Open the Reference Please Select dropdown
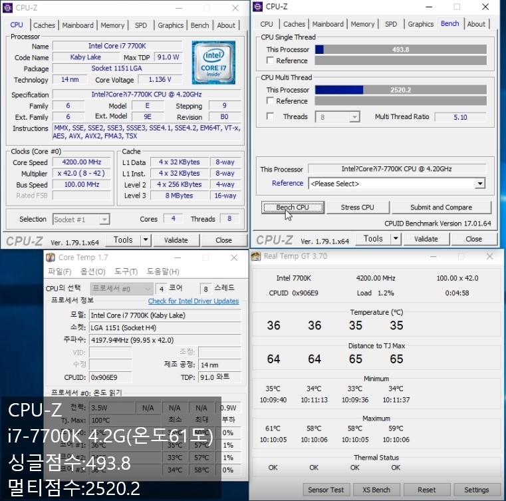506x501 pixels. (x=480, y=184)
